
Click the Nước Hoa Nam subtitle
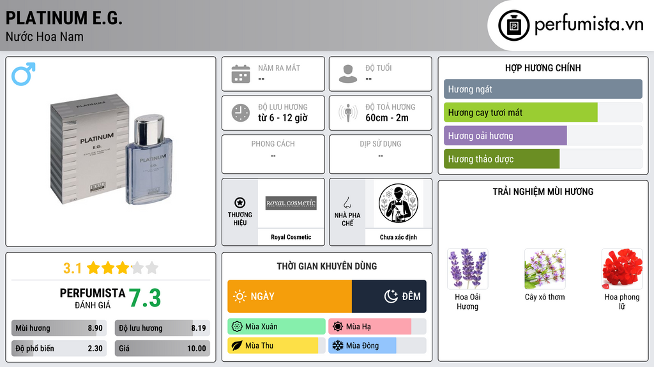45,36
